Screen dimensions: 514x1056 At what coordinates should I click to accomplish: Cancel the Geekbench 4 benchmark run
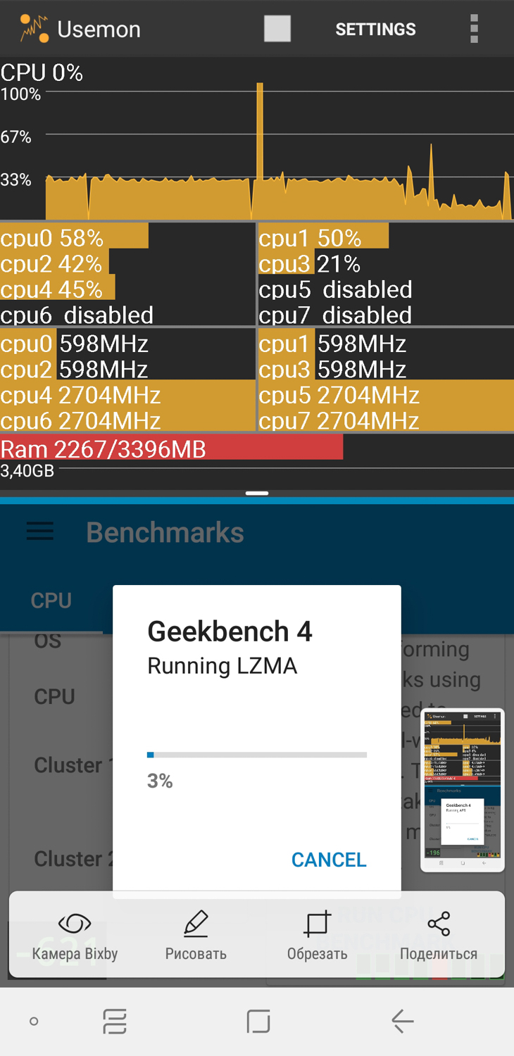coord(329,860)
